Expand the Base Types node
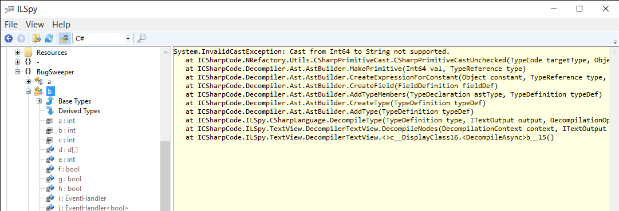619x211 pixels. coord(39,101)
